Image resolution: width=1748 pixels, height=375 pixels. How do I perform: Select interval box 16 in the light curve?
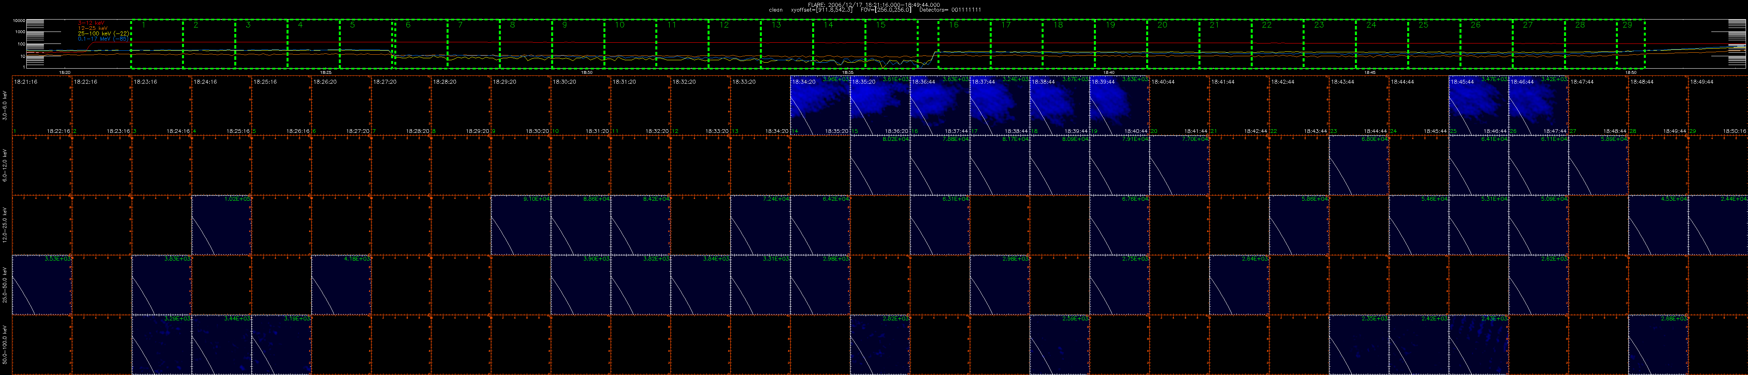click(x=964, y=44)
